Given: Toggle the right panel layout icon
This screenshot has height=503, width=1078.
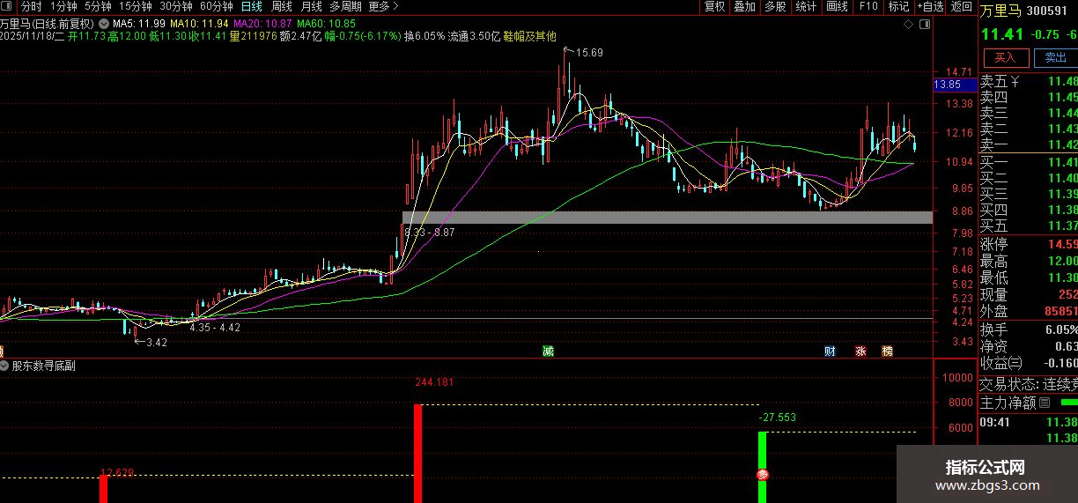Looking at the screenshot, I should click(x=925, y=25).
